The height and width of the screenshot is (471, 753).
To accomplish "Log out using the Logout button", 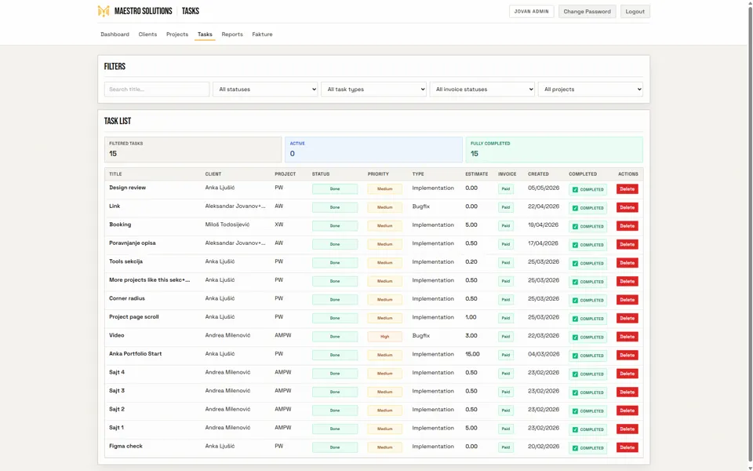I will (635, 12).
